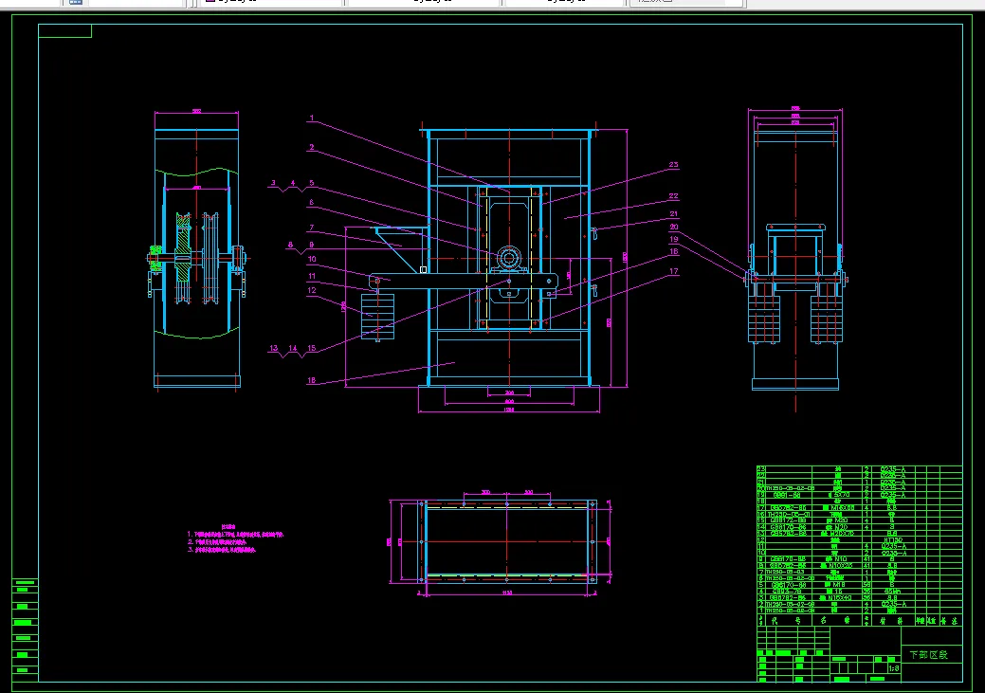Pick leader callout number 20
Viewport: 985px width, 693px height.
click(x=673, y=227)
